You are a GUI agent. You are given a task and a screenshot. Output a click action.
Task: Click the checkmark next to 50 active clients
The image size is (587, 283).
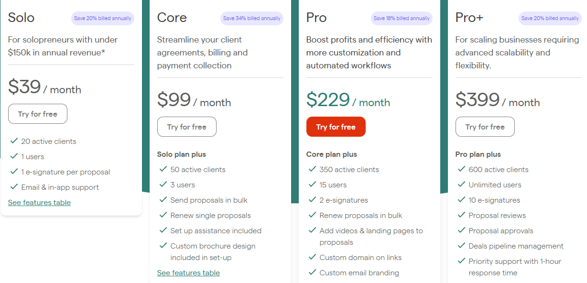pos(163,169)
